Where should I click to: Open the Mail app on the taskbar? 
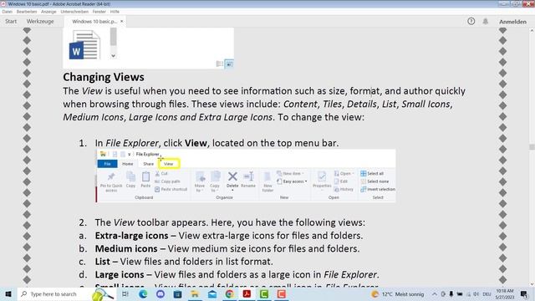(212, 293)
